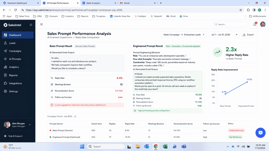Image resolution: width=269 pixels, height=151 pixels.
Task: Open File Explorer from the taskbar
Action: tap(138, 147)
